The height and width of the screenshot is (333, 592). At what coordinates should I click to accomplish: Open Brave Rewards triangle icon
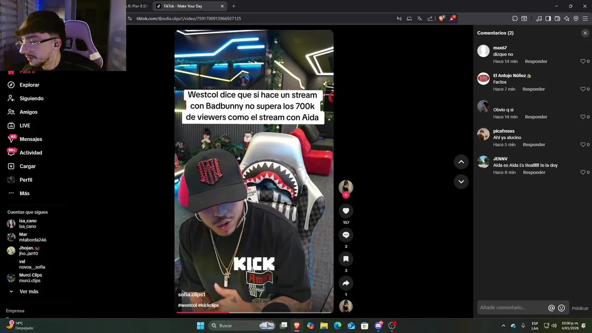click(453, 18)
